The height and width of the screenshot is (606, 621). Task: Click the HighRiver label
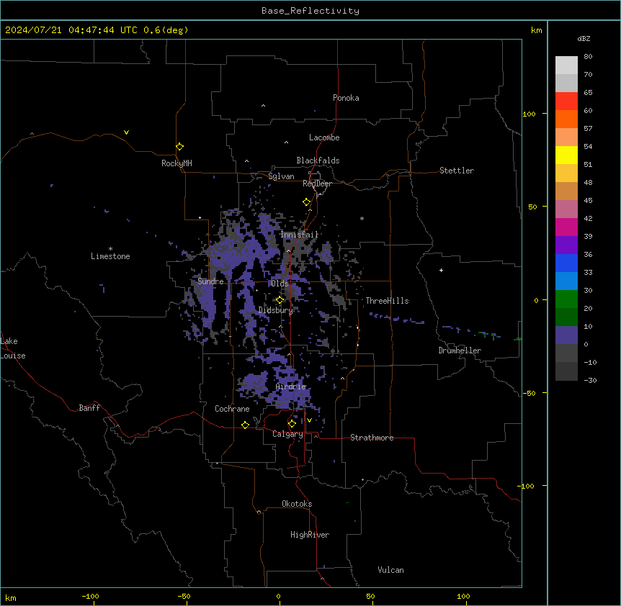coord(310,535)
